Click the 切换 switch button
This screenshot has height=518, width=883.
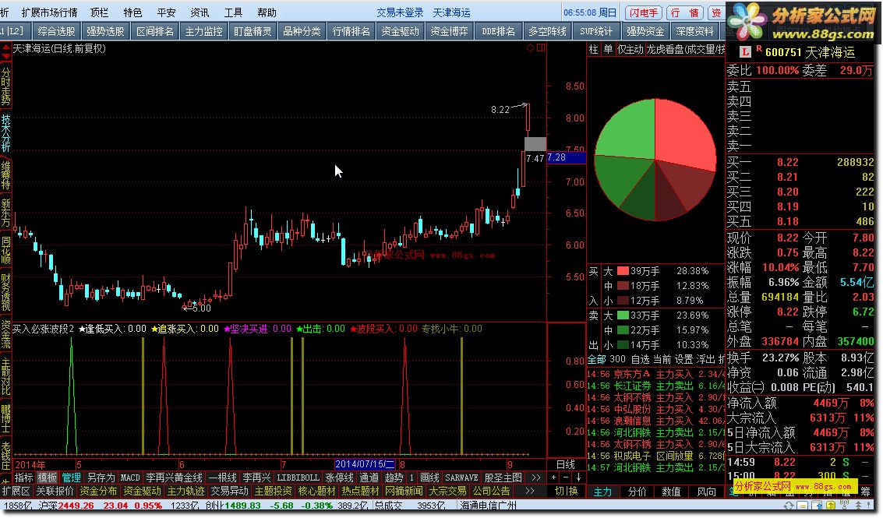[x=566, y=491]
